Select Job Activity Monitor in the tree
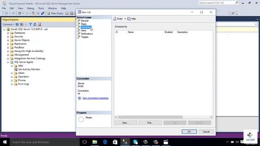Image resolution: width=260 pixels, height=146 pixels. click(29, 69)
